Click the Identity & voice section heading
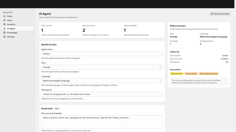The width and height of the screenshot is (236, 132). pos(49,45)
